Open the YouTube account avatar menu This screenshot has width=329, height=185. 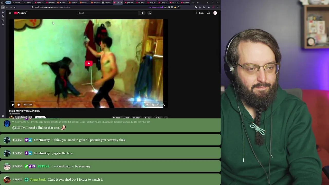click(x=215, y=13)
